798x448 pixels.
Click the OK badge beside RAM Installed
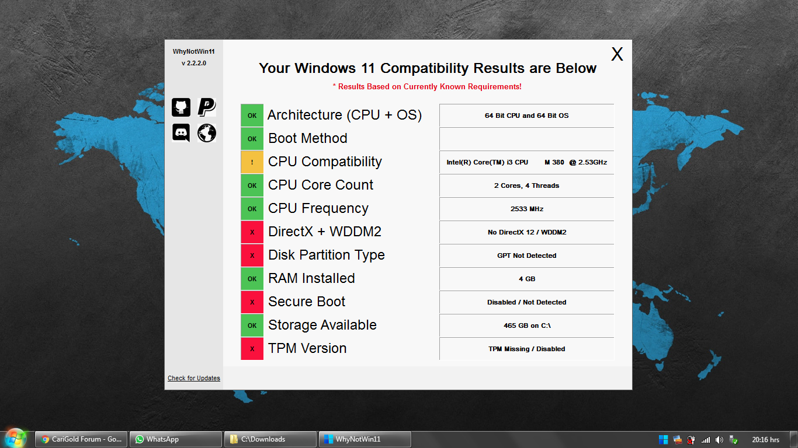[x=252, y=279]
